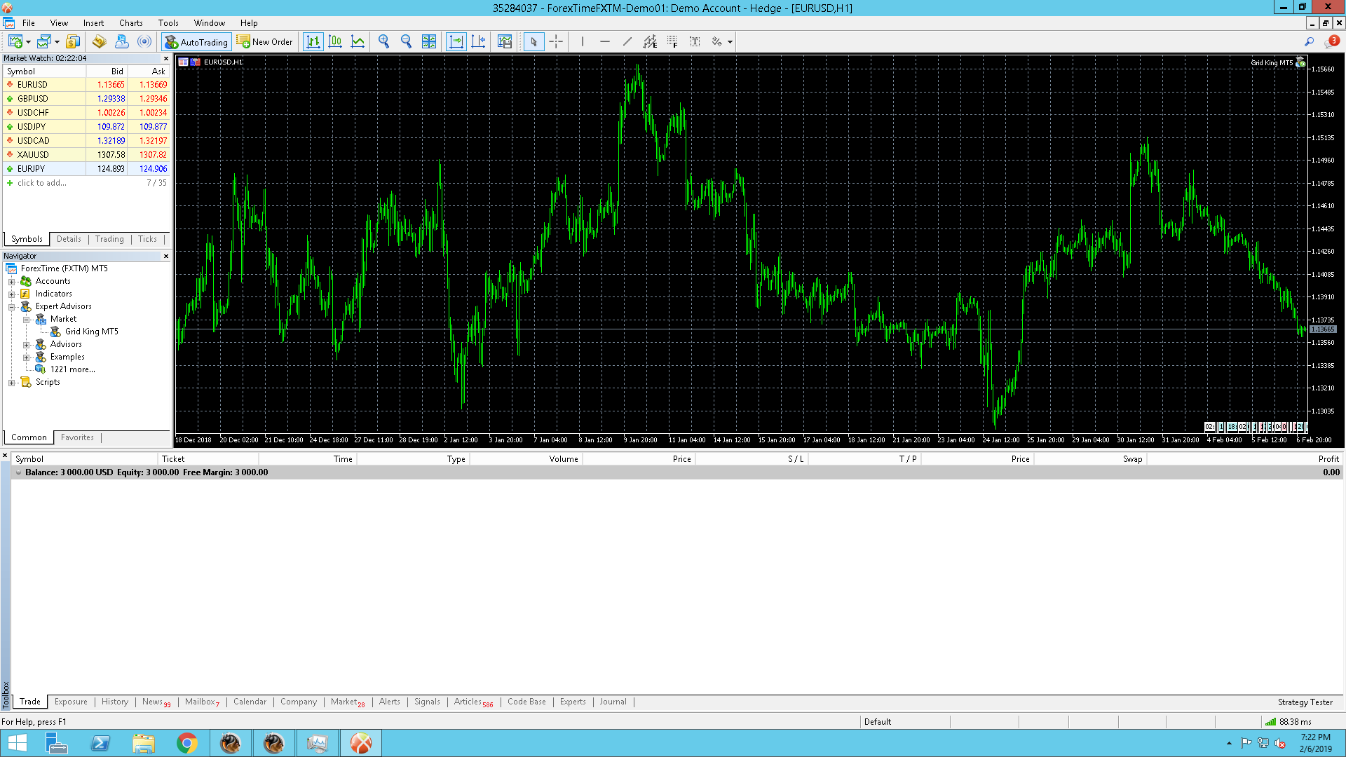Toggle the chart shift option
Image resolution: width=1346 pixels, height=757 pixels.
pos(479,42)
